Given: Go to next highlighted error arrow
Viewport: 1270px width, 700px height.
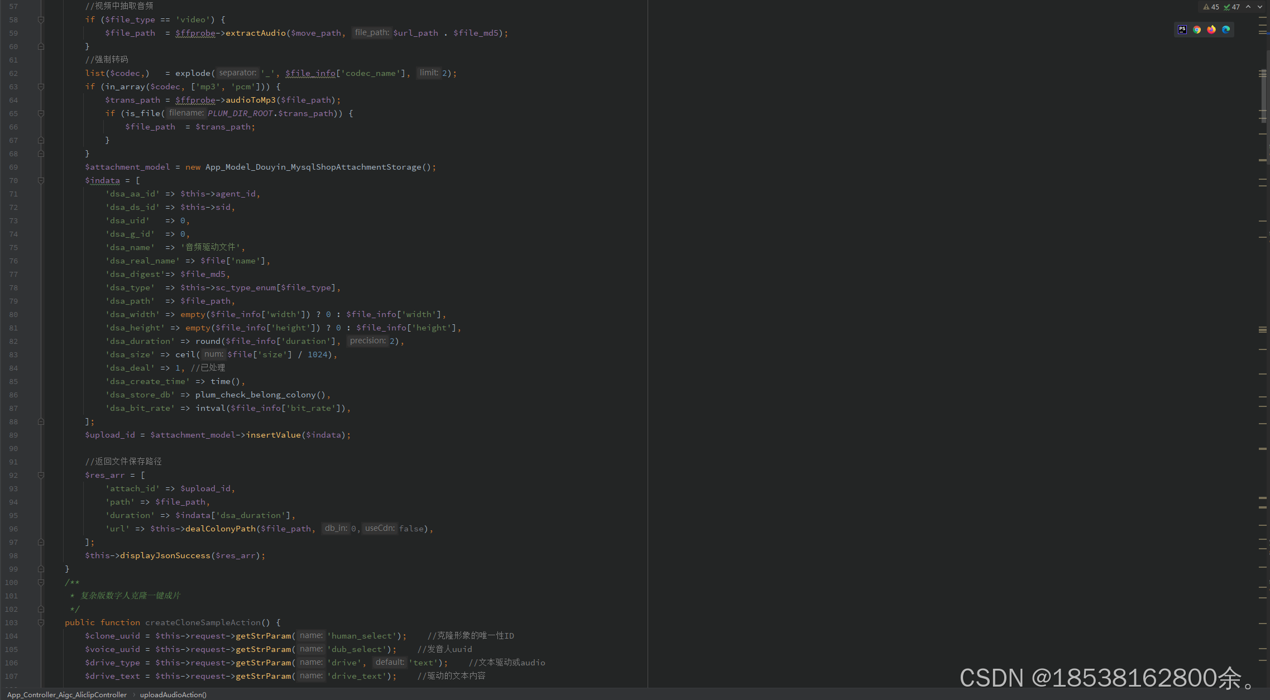Looking at the screenshot, I should (1260, 7).
